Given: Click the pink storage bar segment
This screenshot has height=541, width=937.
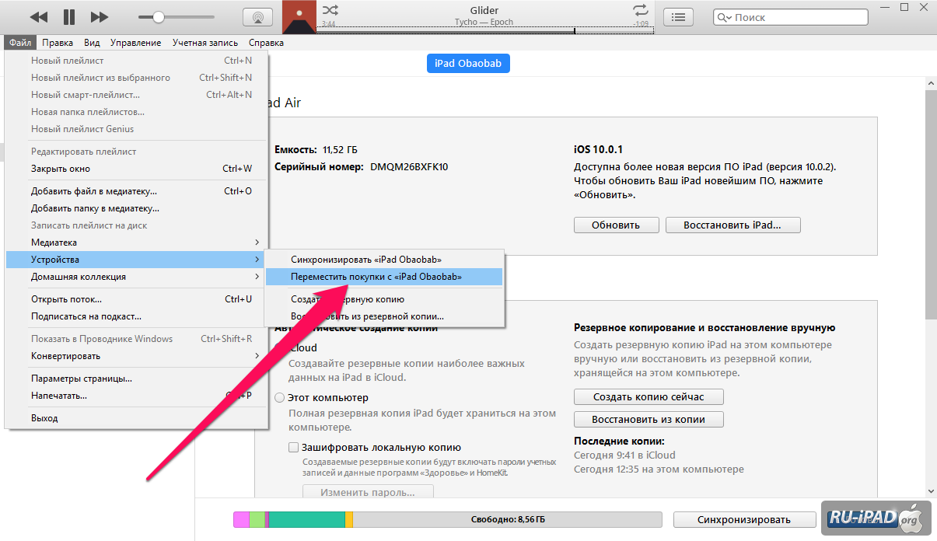Looking at the screenshot, I should [241, 520].
